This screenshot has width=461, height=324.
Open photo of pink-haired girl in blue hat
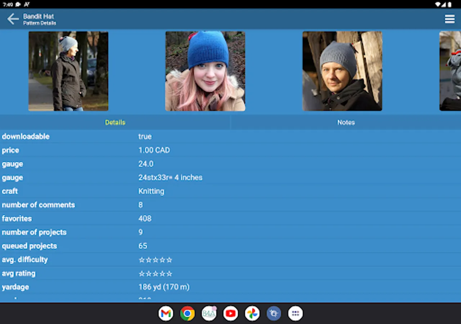pyautogui.click(x=205, y=71)
